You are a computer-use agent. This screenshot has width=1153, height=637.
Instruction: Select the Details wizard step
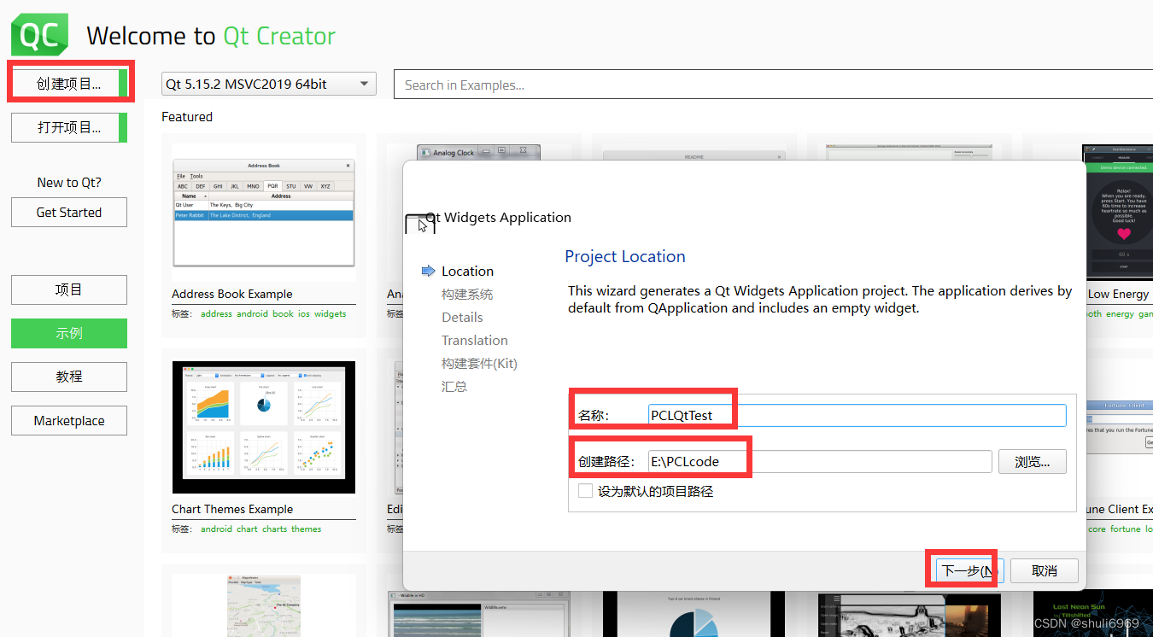click(462, 317)
